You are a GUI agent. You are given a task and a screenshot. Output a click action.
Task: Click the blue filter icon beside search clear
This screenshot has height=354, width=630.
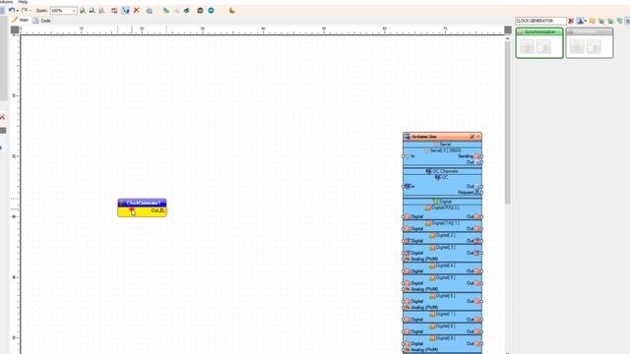tap(580, 21)
